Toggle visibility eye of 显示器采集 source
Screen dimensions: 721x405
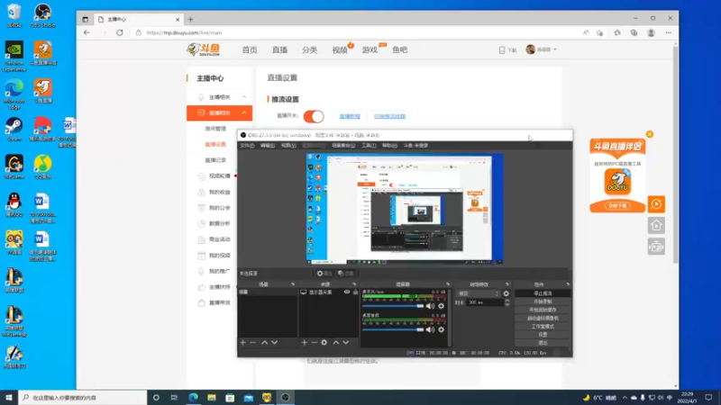(x=347, y=292)
